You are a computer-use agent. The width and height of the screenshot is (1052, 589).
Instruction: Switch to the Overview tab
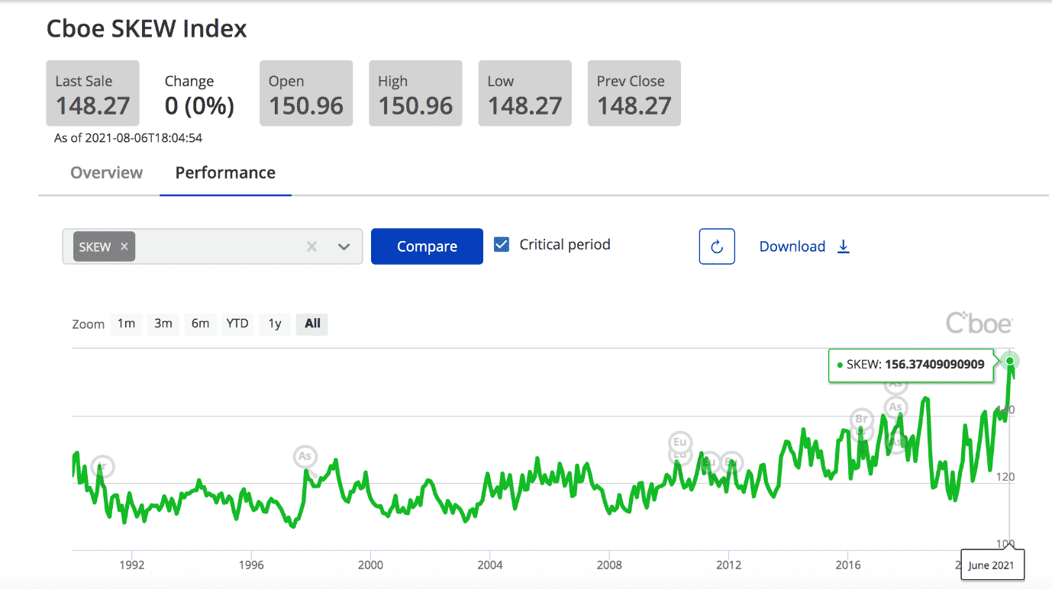[106, 172]
